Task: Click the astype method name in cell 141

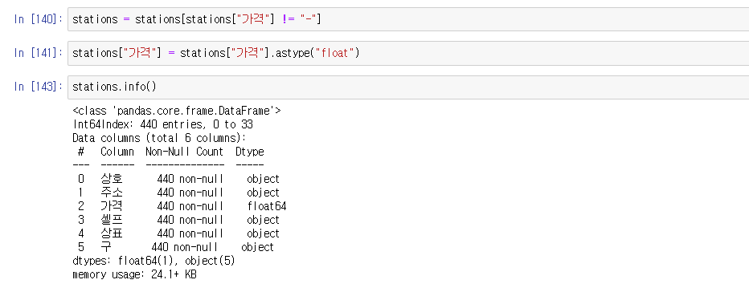Action: (x=293, y=53)
